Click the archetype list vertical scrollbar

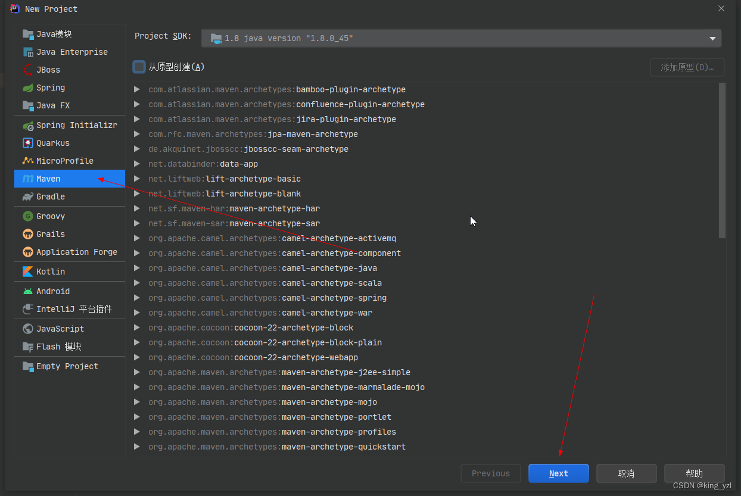[x=723, y=160]
